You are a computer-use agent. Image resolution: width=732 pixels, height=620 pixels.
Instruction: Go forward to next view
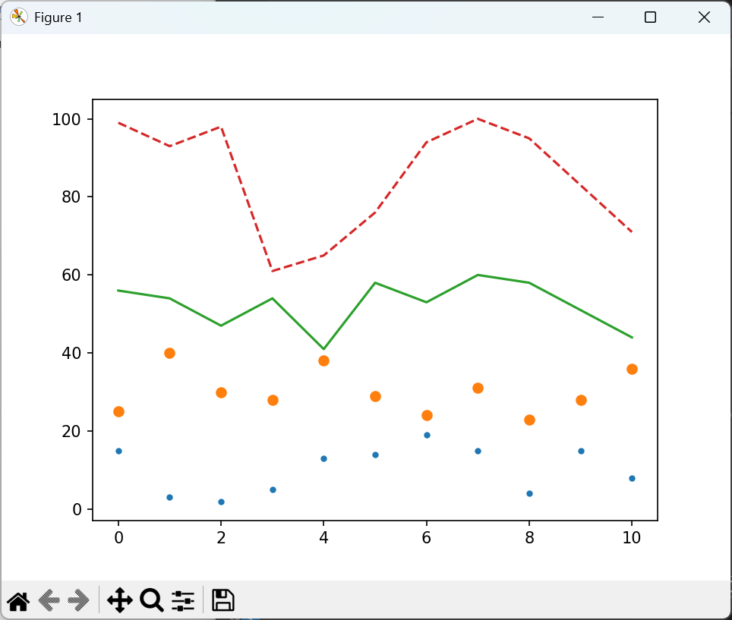click(x=79, y=601)
